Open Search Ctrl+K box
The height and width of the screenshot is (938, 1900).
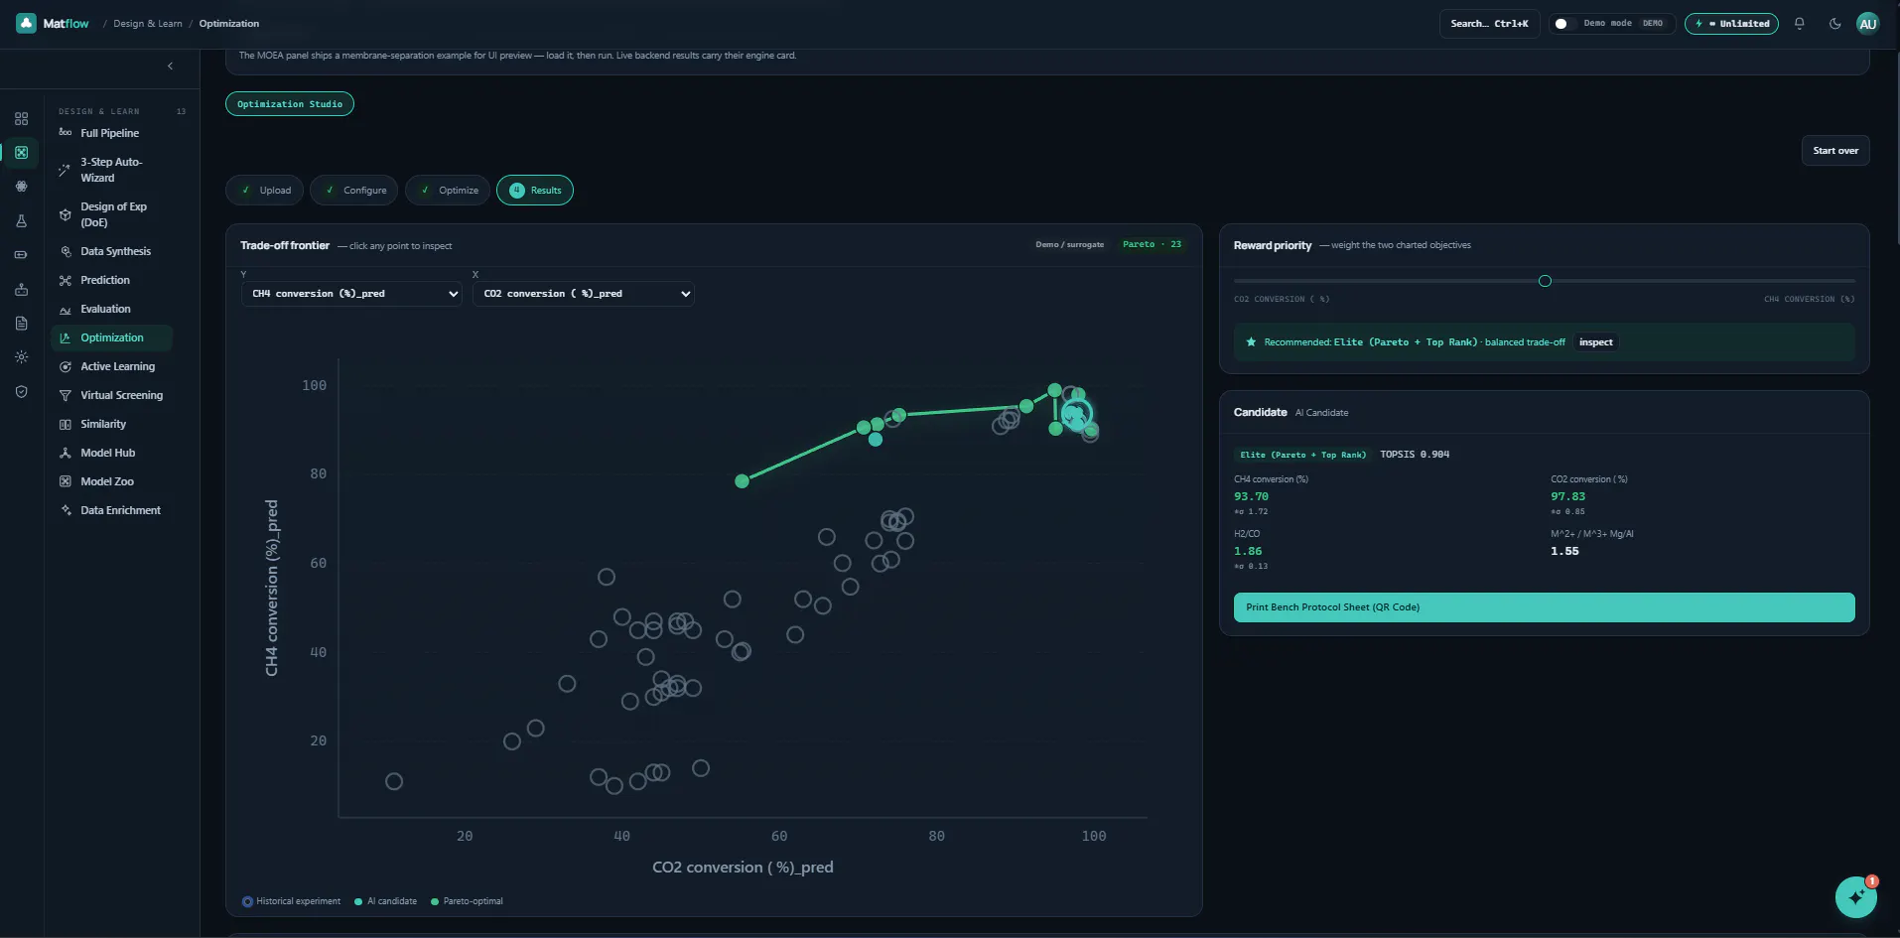(x=1489, y=24)
